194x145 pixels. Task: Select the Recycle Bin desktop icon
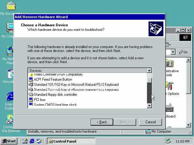[x=10, y=74]
